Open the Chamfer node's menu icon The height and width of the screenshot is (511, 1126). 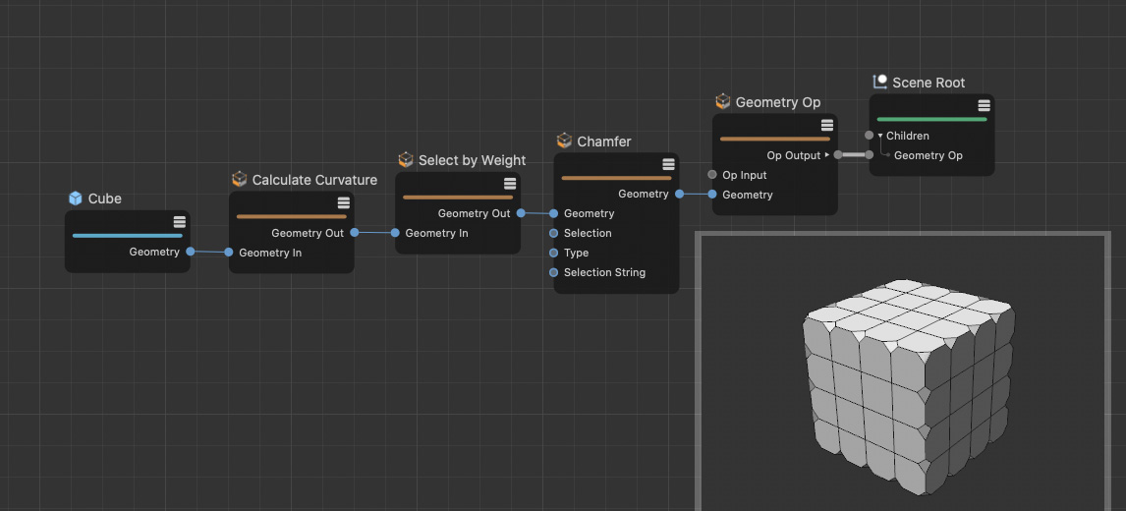[x=668, y=164]
